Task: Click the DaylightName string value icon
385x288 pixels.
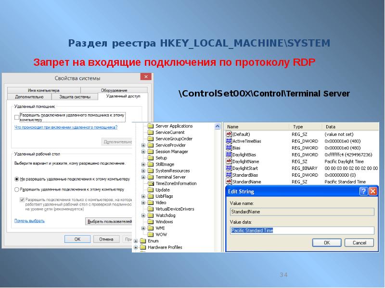Action: coord(229,162)
